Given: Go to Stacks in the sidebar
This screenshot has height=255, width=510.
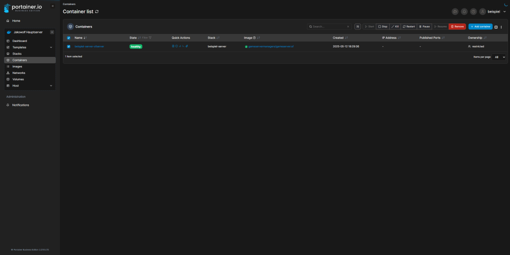Looking at the screenshot, I should point(17,53).
